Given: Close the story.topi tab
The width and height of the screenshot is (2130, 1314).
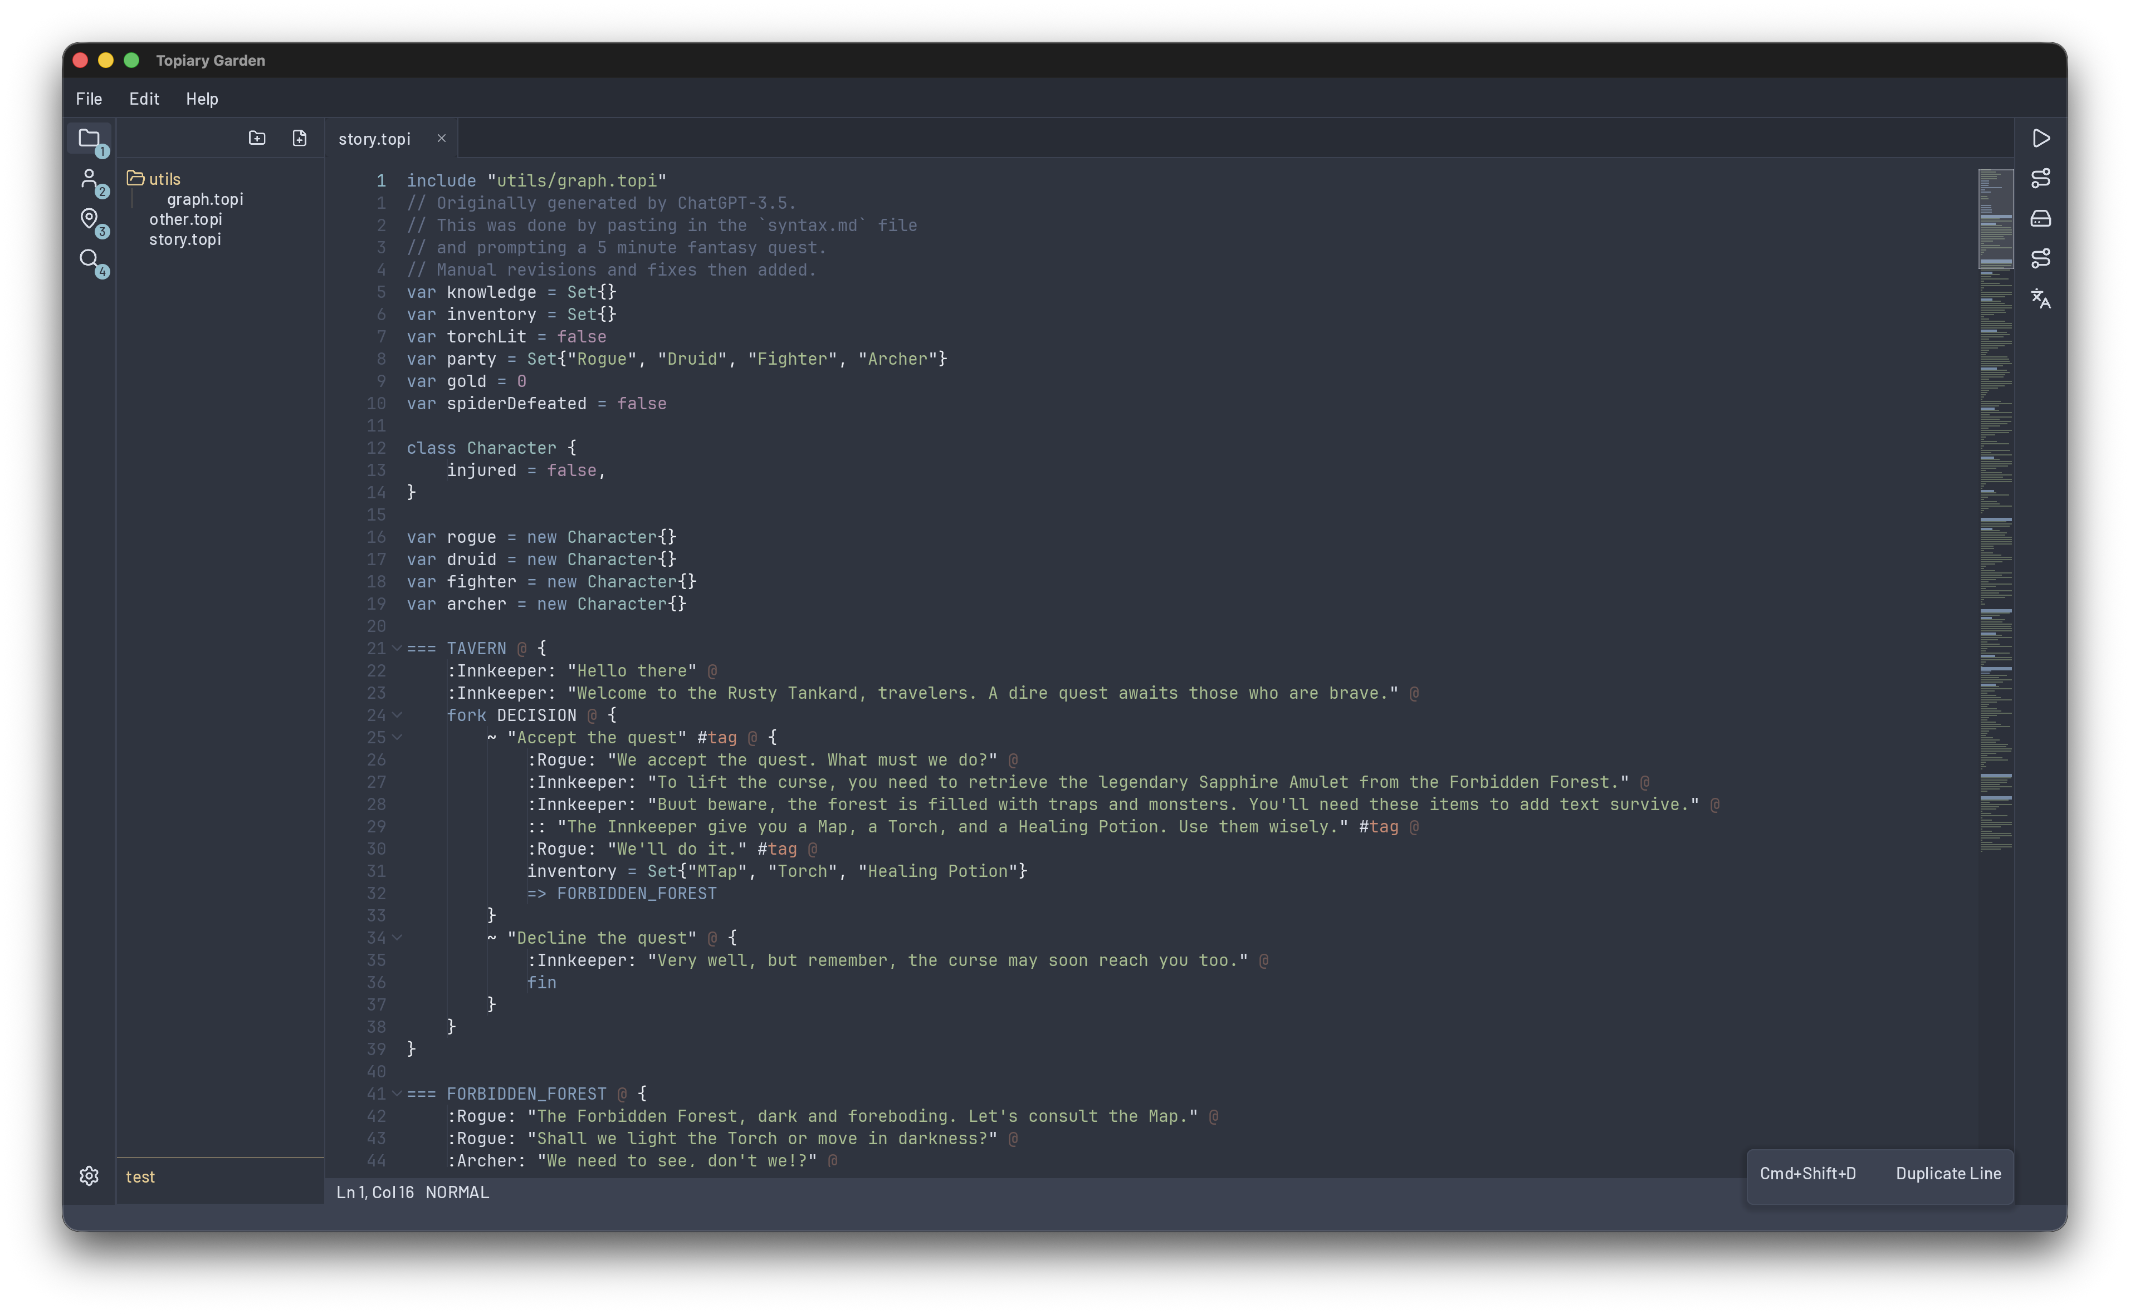Looking at the screenshot, I should click(442, 138).
